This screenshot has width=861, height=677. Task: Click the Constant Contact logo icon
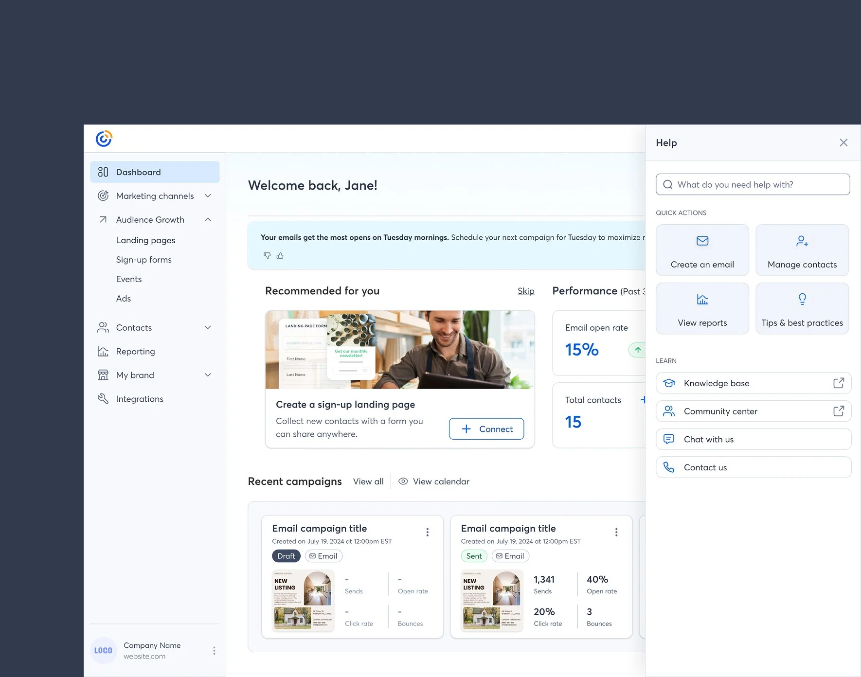click(x=104, y=139)
